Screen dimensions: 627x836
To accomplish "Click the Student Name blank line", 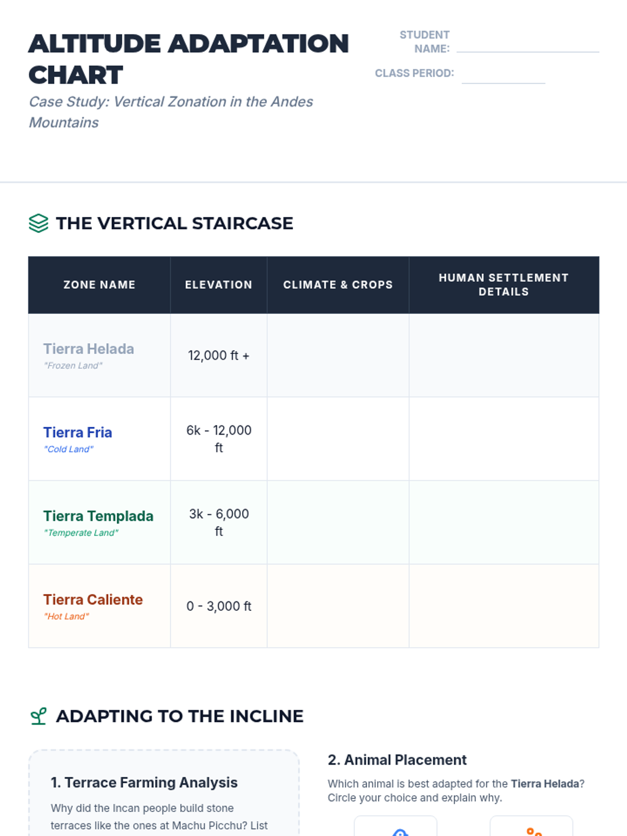I will point(527,46).
